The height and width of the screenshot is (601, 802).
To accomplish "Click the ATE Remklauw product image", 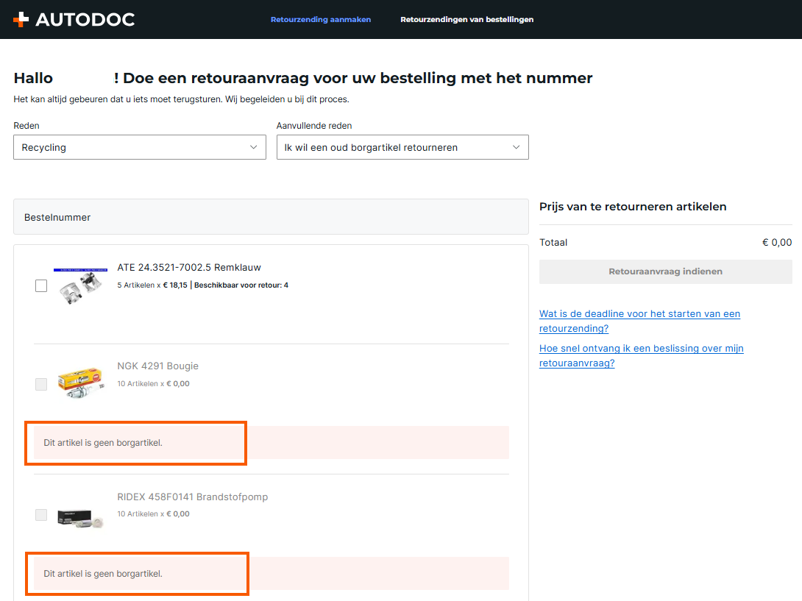I will point(80,286).
